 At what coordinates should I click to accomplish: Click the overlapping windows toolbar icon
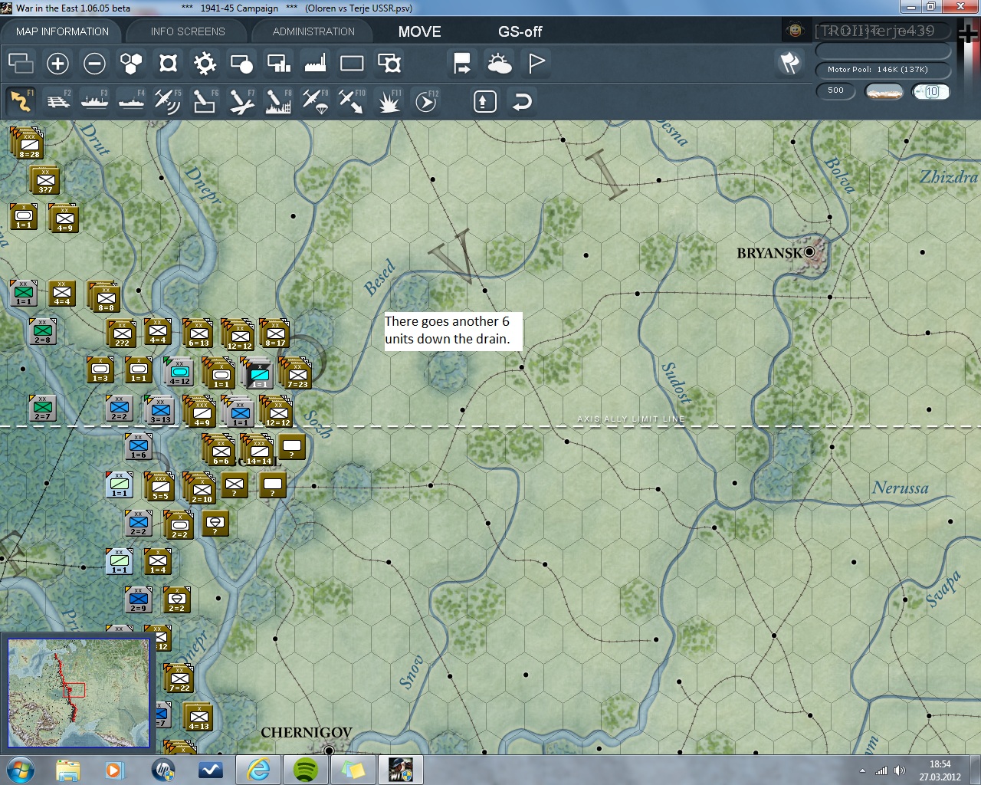[x=21, y=64]
